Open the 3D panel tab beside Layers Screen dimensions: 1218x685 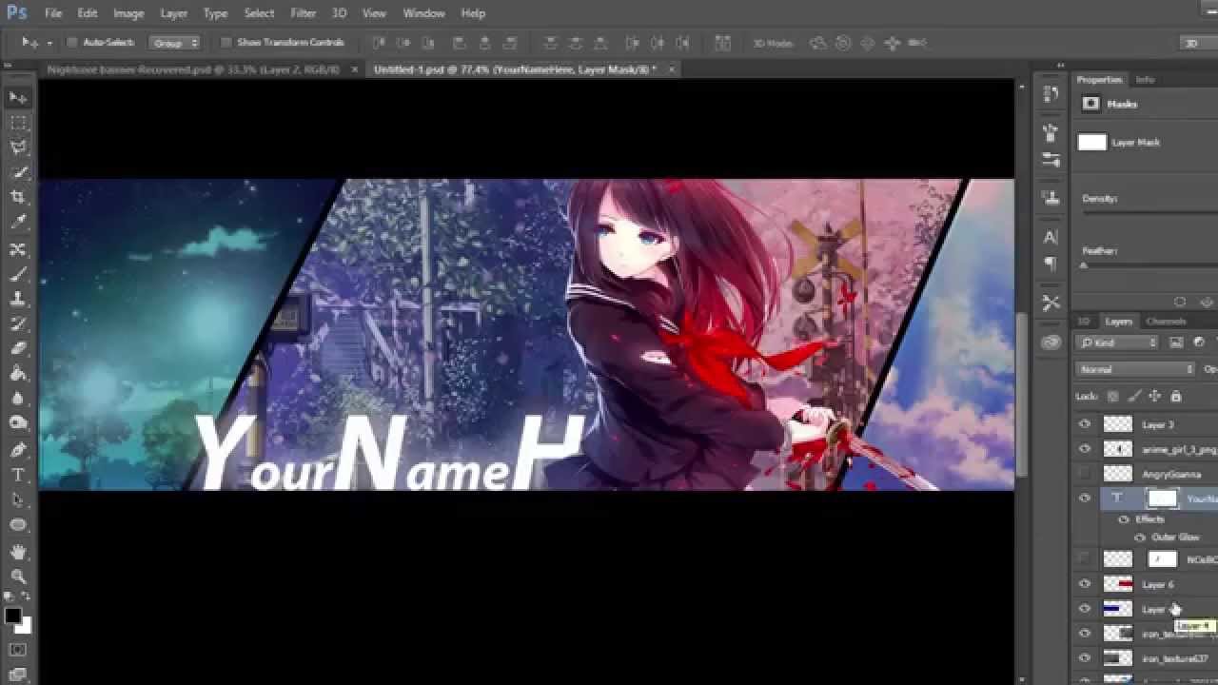[x=1083, y=322]
